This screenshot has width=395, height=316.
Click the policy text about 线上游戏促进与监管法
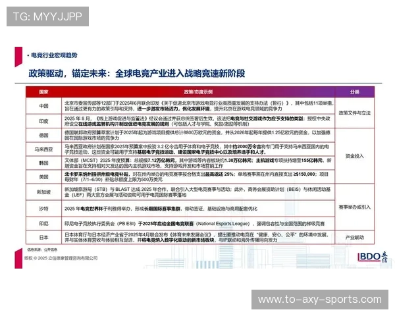tap(197, 121)
